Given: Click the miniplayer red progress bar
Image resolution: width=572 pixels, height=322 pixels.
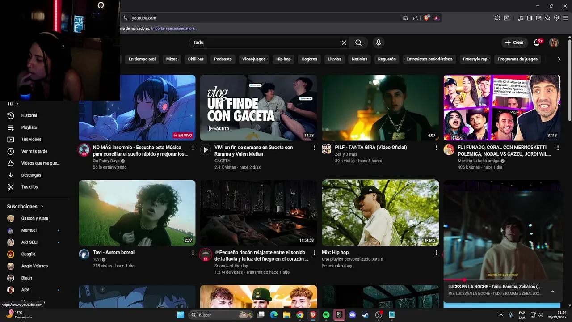Looking at the screenshot, I should [502, 280].
